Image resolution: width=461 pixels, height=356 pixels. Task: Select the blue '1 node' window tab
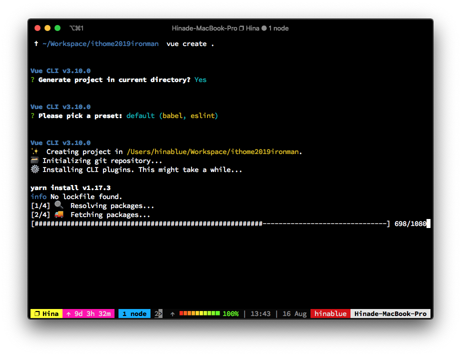tap(134, 313)
